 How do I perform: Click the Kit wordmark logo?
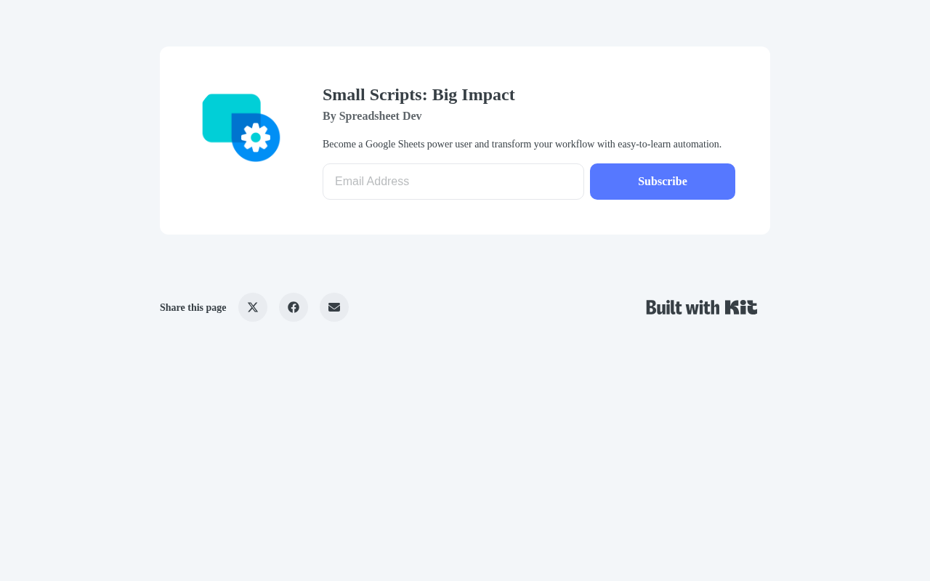[x=741, y=307]
